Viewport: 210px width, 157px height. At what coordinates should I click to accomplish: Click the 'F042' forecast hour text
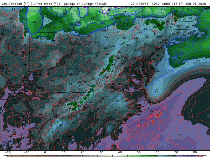[x=156, y=4]
